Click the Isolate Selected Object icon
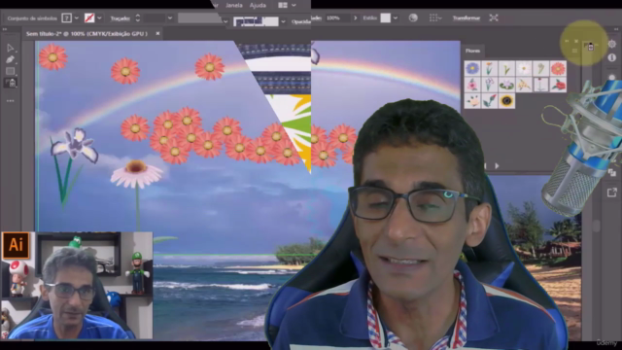Image resolution: width=622 pixels, height=350 pixels. (x=494, y=17)
